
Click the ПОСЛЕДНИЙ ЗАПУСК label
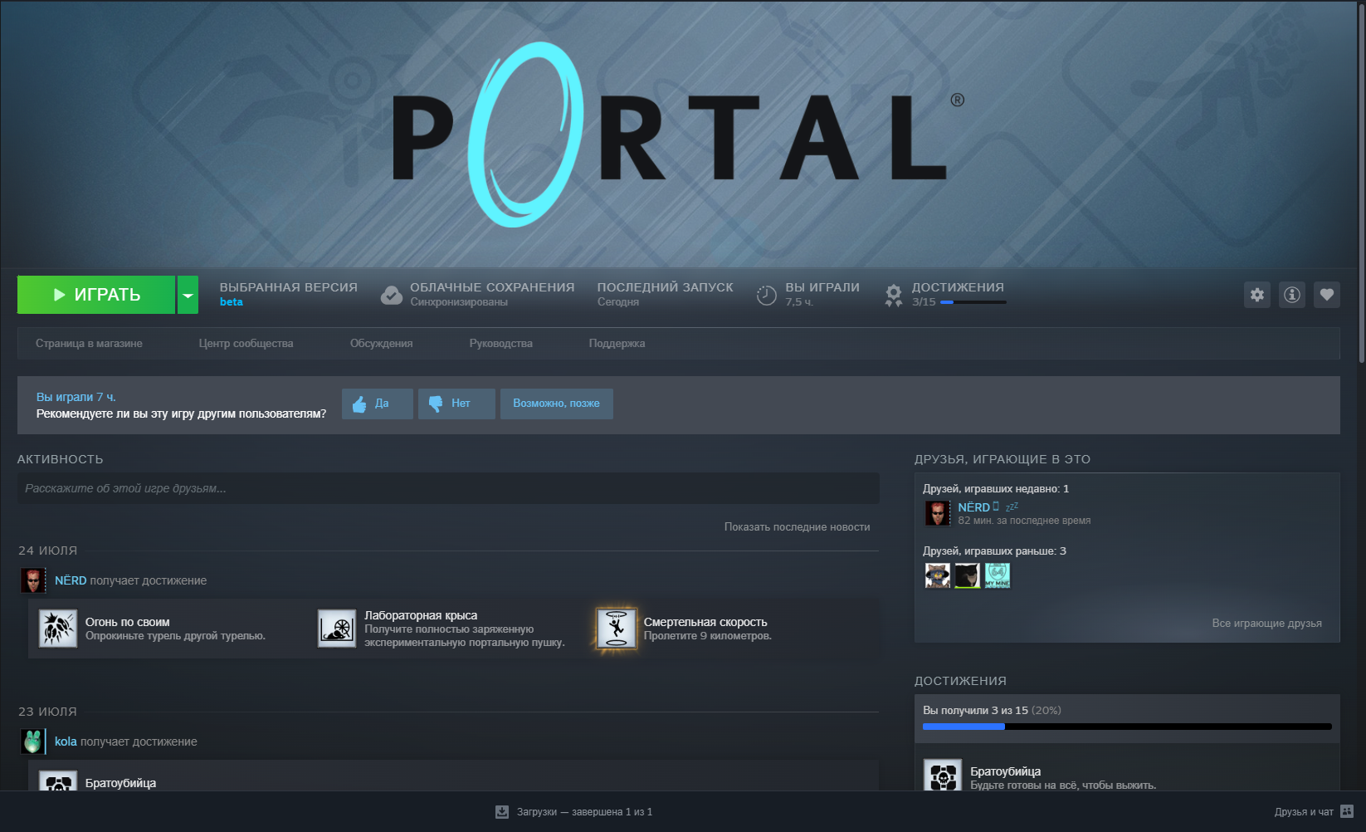pos(666,287)
